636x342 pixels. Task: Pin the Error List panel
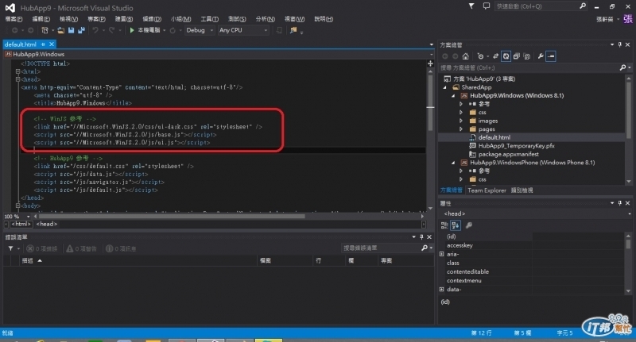click(x=421, y=237)
